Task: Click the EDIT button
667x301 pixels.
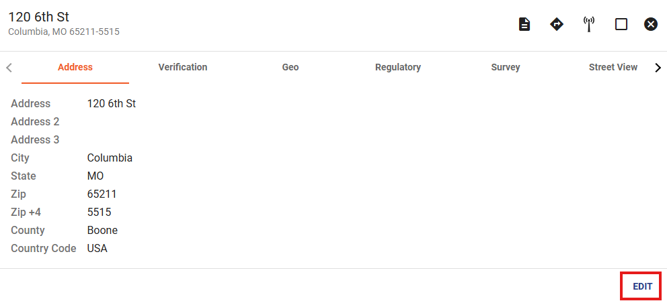Action: [642, 286]
